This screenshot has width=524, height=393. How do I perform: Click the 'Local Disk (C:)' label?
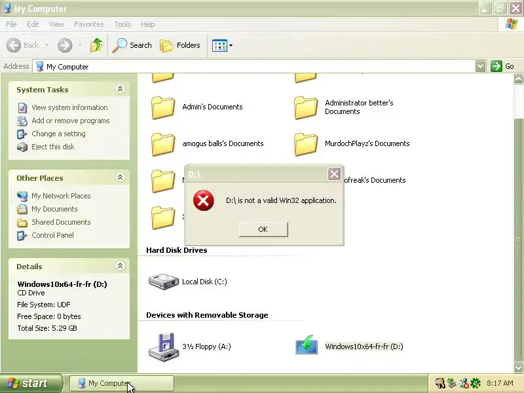204,282
